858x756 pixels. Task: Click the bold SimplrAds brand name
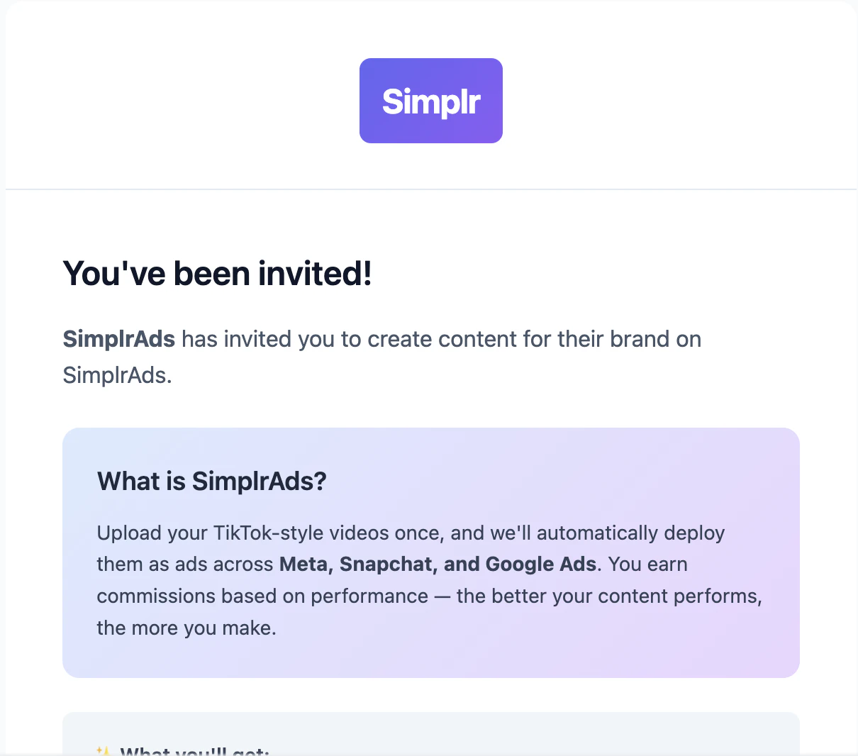pyautogui.click(x=118, y=339)
